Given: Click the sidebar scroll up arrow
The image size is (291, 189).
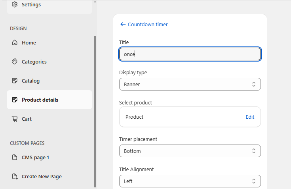Looking at the screenshot, I should tap(95, 2).
